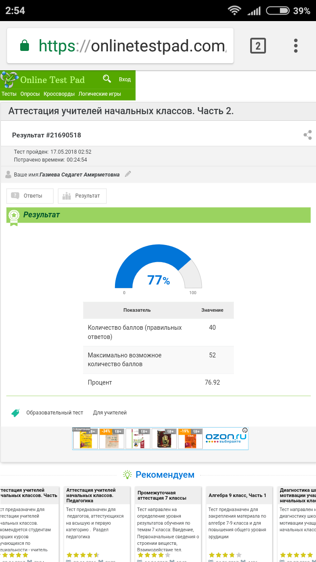Click the Online Test Pad logo
This screenshot has width=316, height=562.
[43, 80]
